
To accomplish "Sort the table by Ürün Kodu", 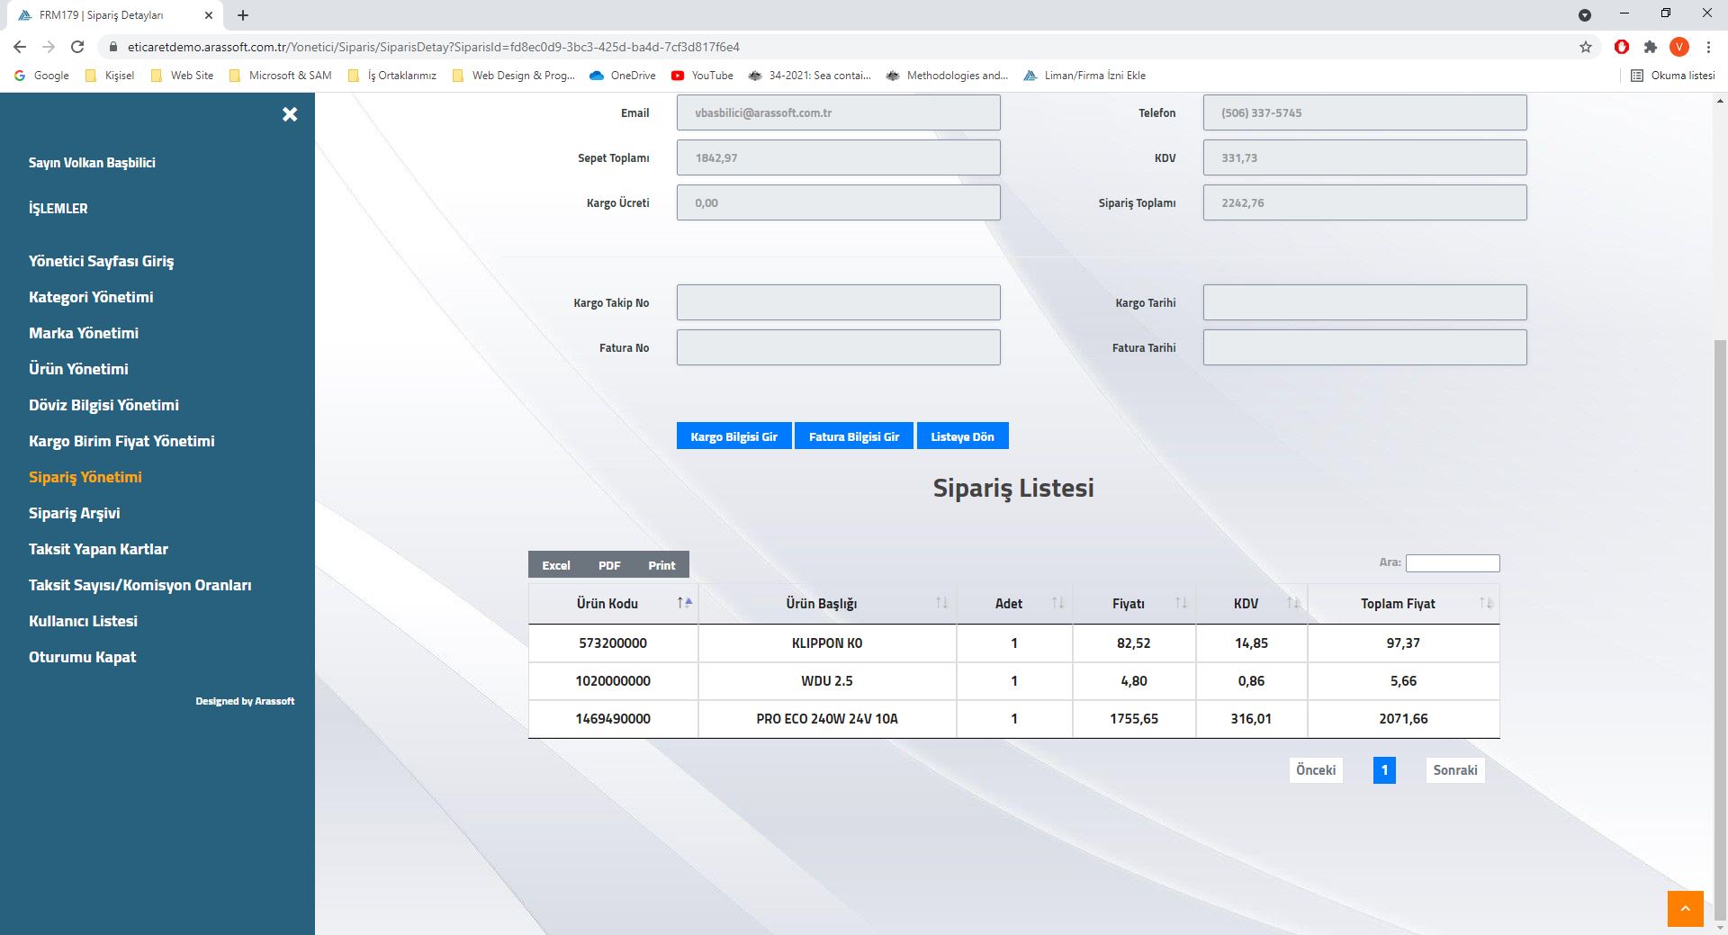I will (x=613, y=604).
